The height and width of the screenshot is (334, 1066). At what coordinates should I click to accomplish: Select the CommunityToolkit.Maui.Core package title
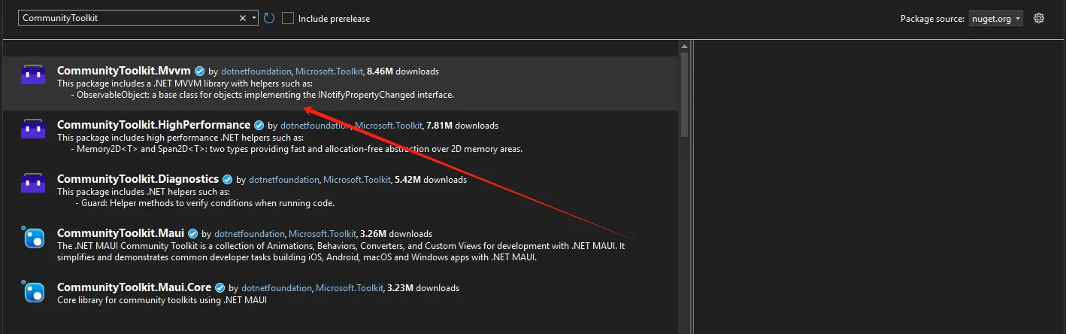pos(134,287)
